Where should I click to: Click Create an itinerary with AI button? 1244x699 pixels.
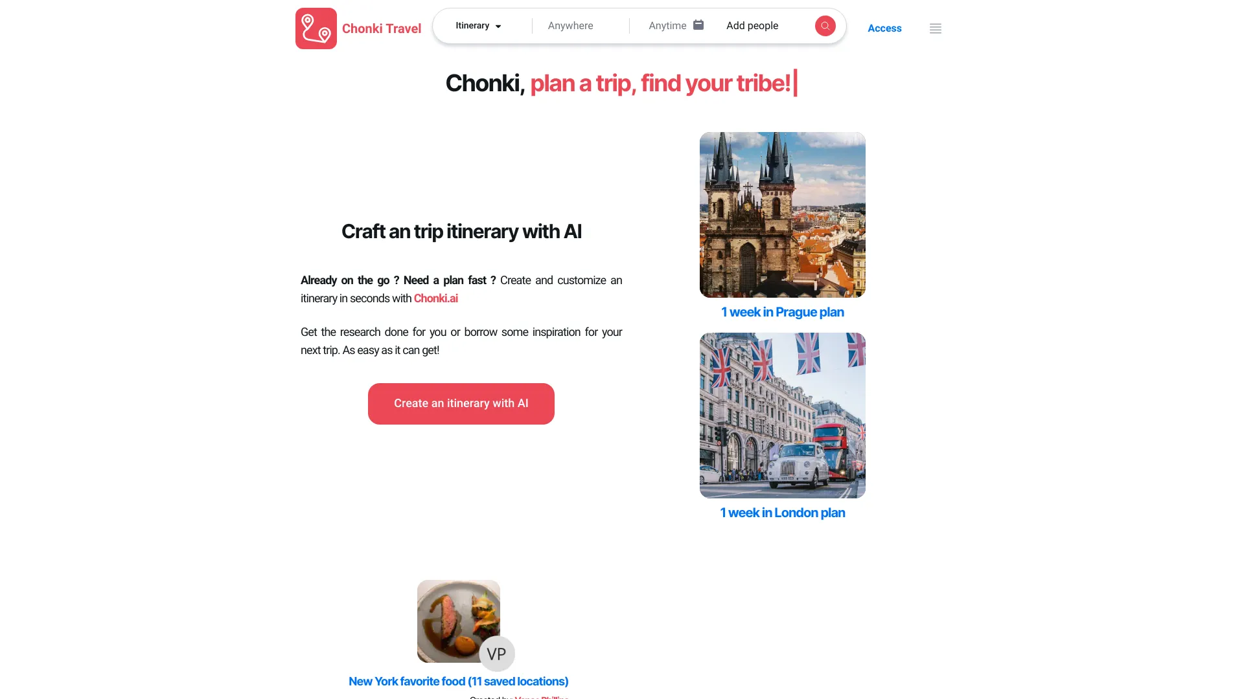coord(461,403)
